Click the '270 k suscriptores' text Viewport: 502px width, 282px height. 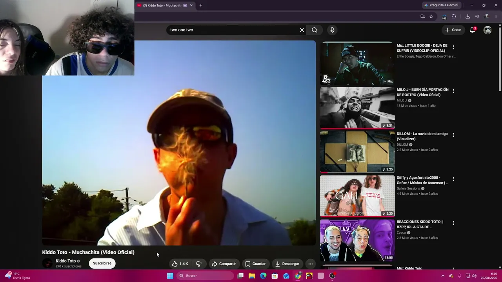click(x=69, y=266)
